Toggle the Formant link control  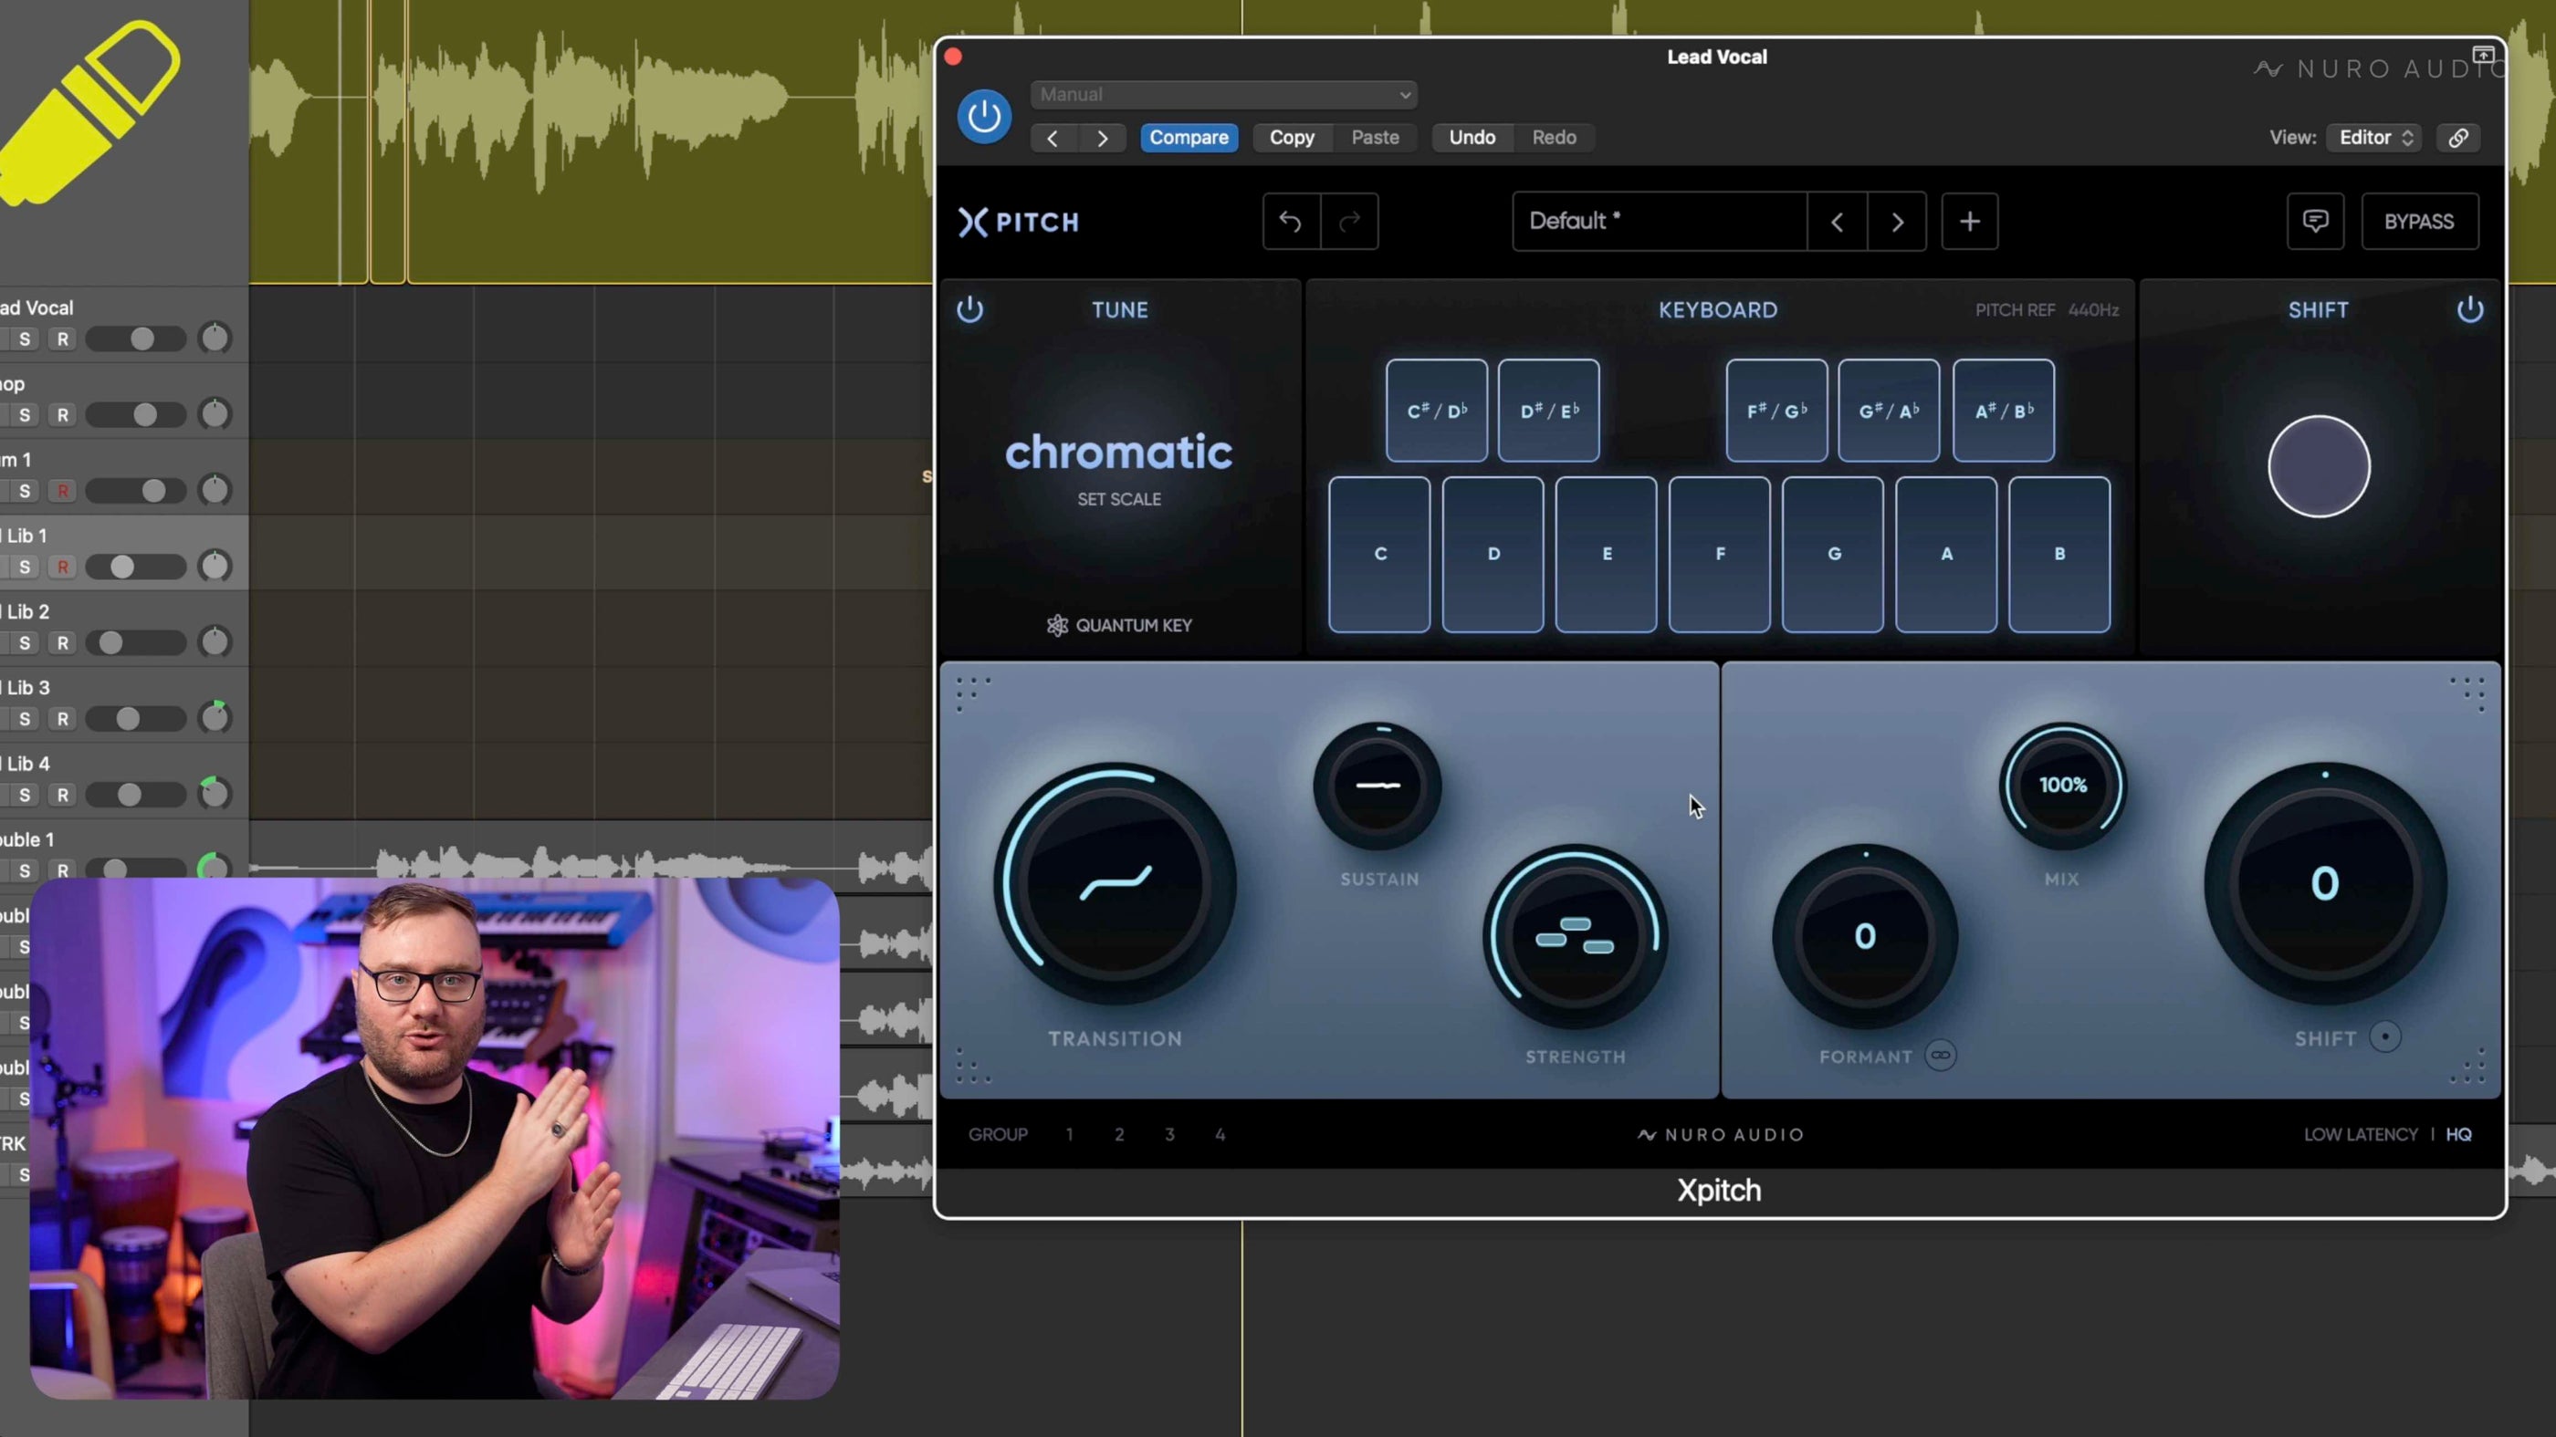tap(1940, 1056)
